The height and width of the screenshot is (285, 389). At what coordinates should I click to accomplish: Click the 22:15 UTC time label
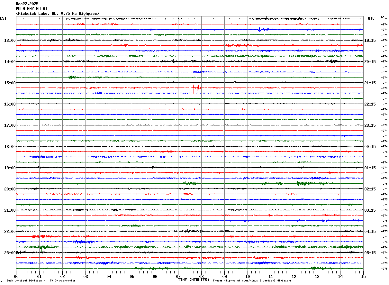(x=370, y=104)
